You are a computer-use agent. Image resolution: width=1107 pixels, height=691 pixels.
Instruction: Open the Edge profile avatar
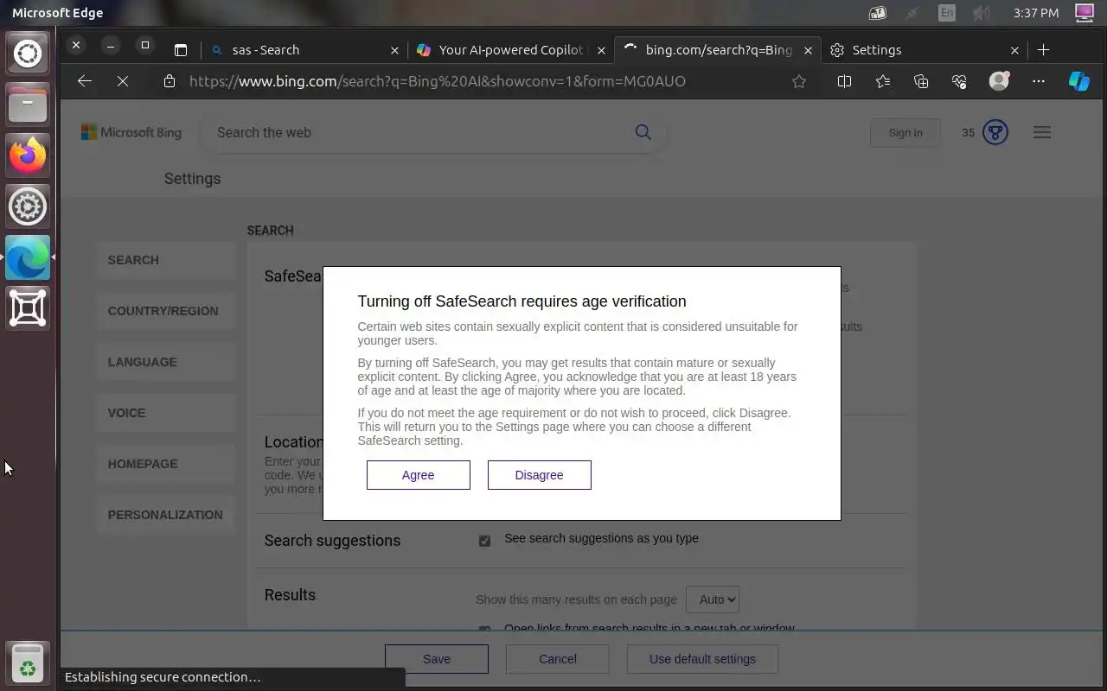point(999,81)
